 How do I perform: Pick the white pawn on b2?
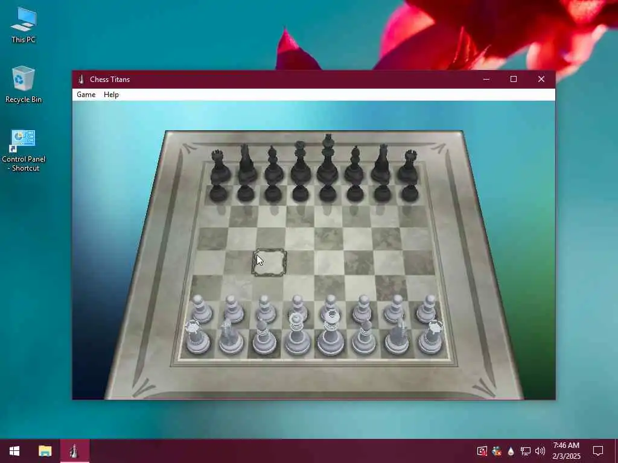234,309
